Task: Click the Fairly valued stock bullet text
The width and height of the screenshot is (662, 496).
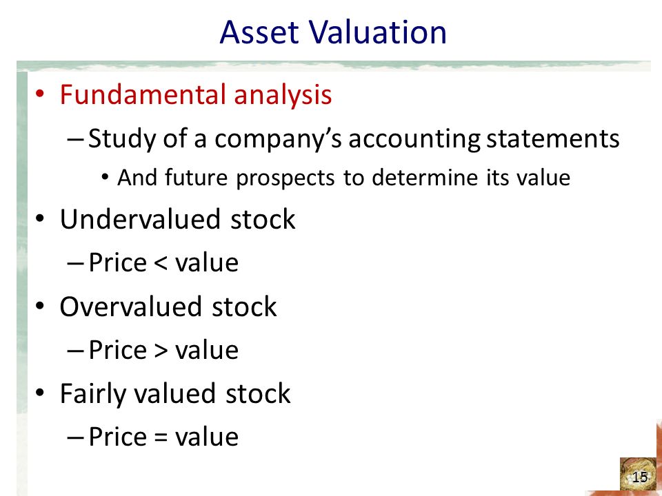Action: 174,393
